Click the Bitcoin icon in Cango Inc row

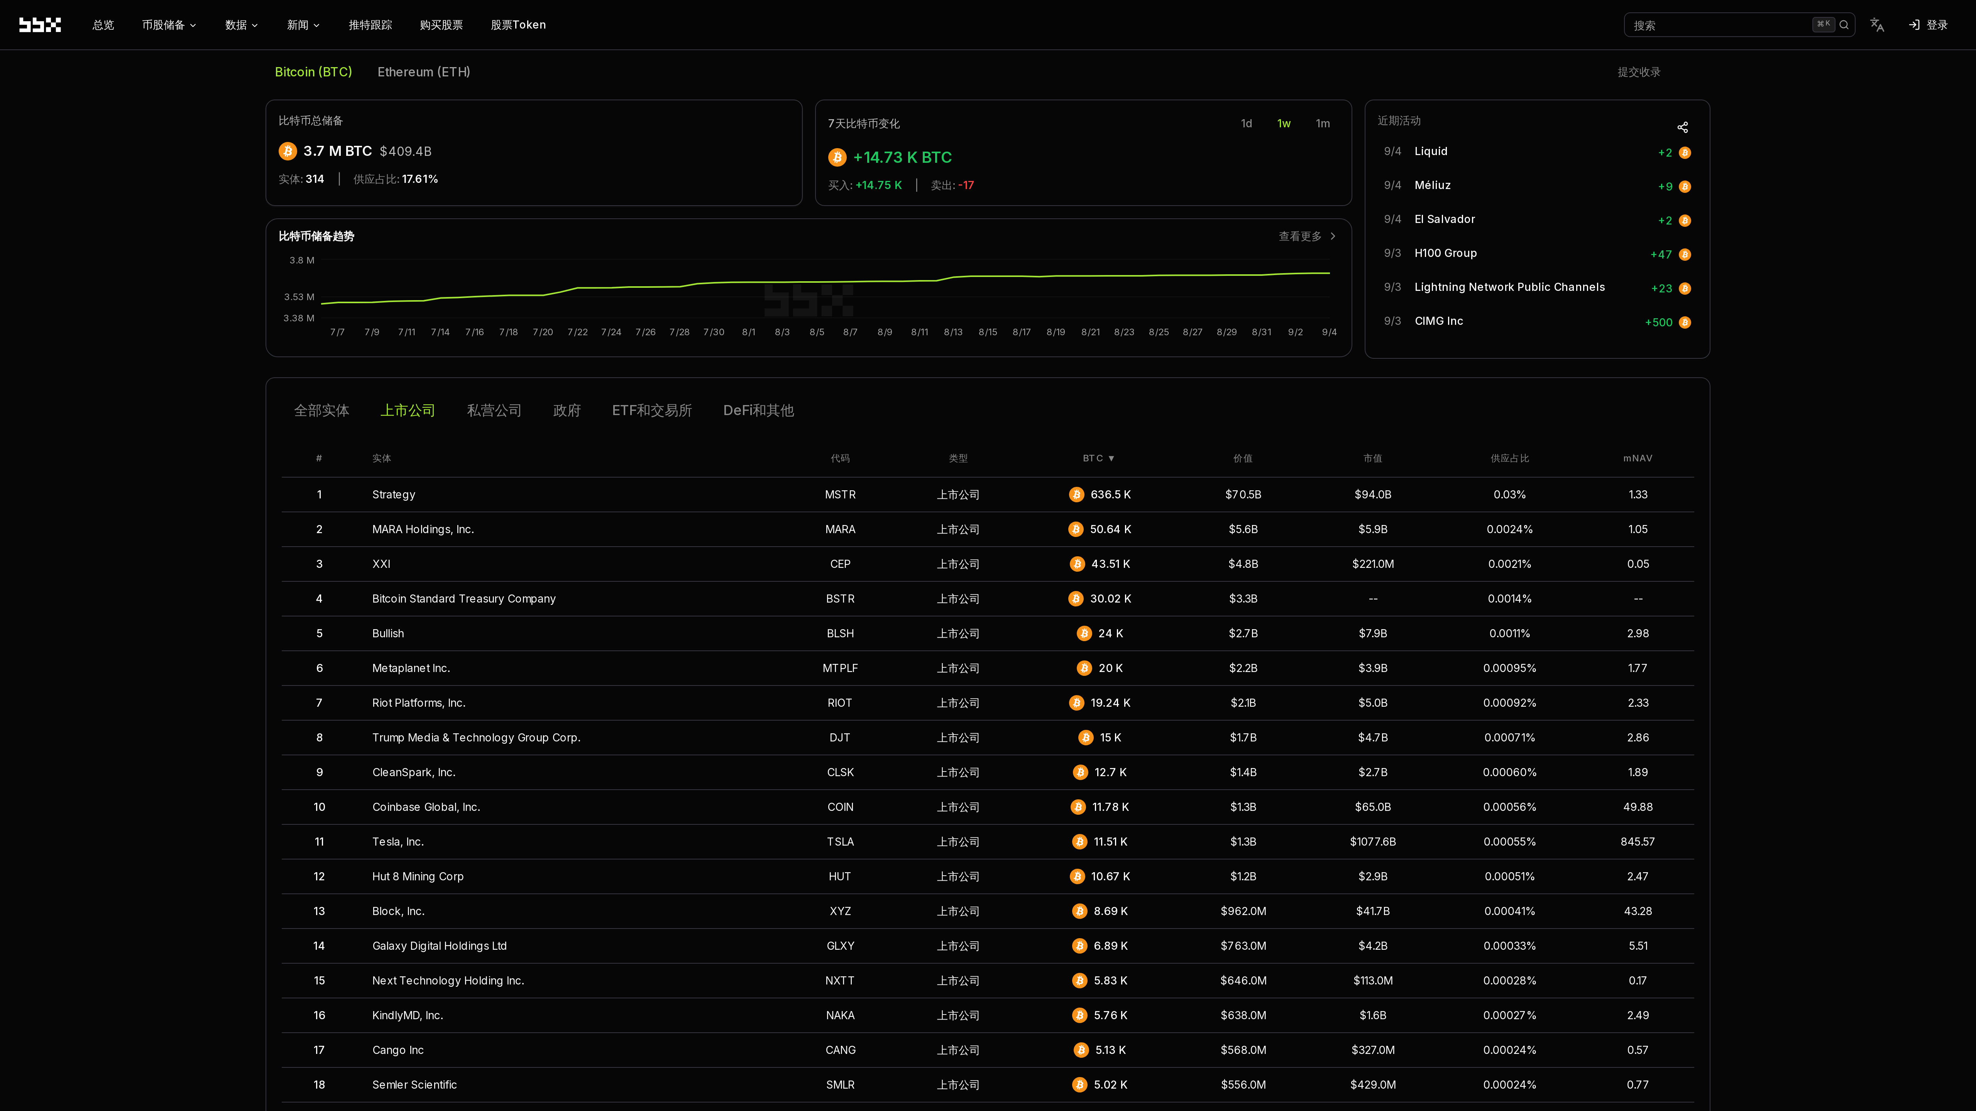click(1081, 1050)
